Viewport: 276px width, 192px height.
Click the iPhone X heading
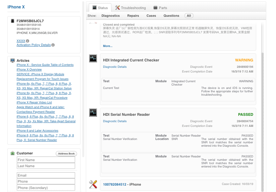[x=16, y=7]
